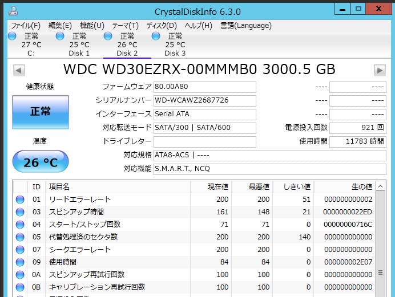Open the ファイル(F) menu
The width and height of the screenshot is (395, 297).
26,26
